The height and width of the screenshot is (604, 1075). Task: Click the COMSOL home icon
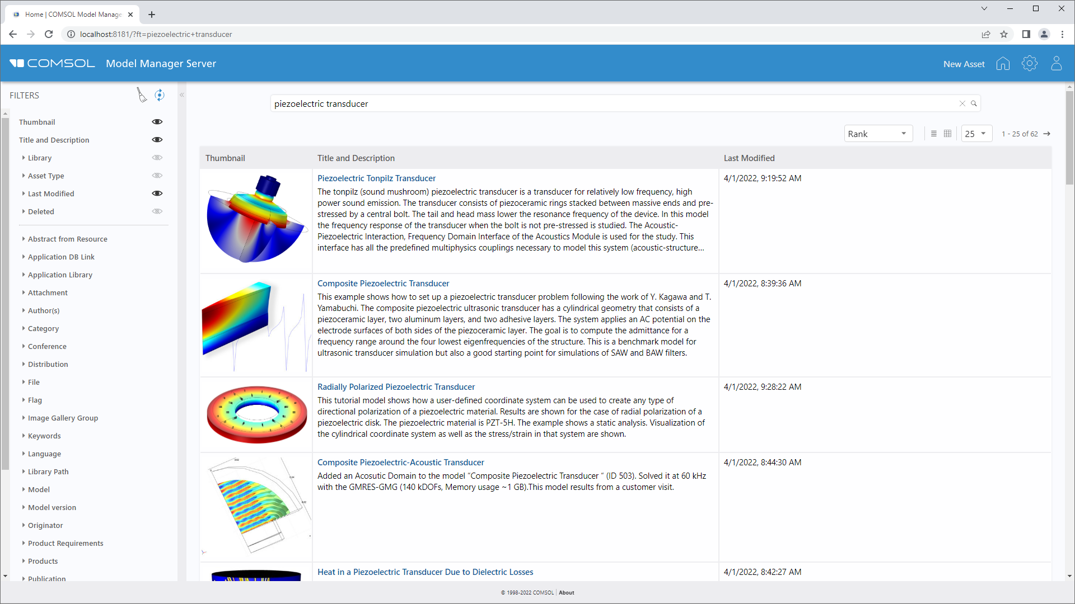point(1003,64)
